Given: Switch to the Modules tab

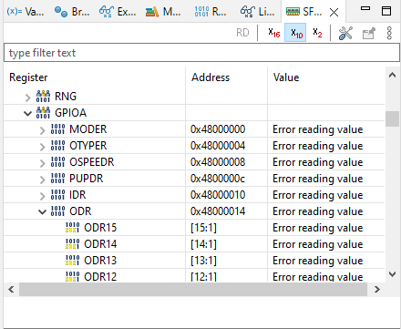Looking at the screenshot, I should click(x=163, y=12).
